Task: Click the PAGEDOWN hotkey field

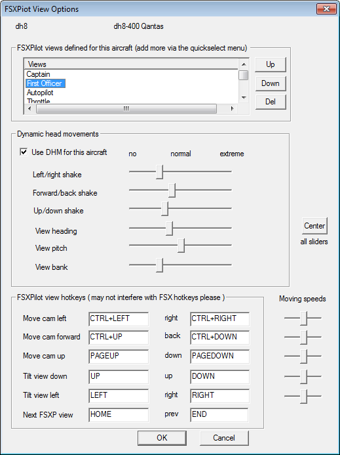Action: coord(220,357)
